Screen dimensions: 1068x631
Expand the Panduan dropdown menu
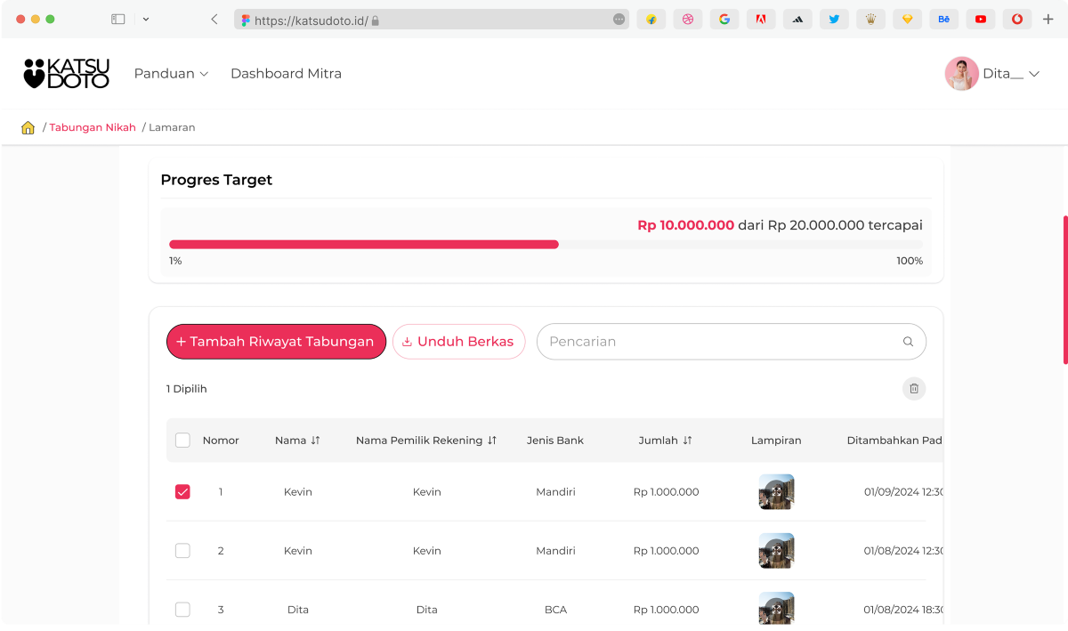click(x=171, y=74)
